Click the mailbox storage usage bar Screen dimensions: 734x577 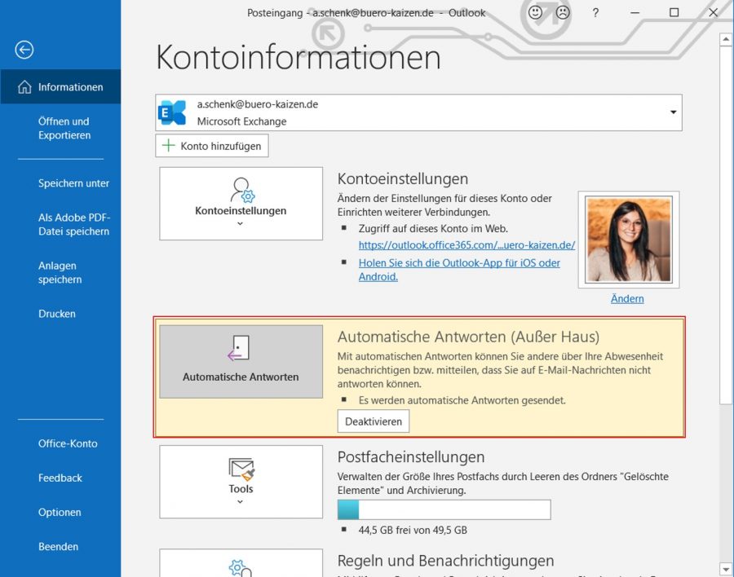(x=444, y=509)
